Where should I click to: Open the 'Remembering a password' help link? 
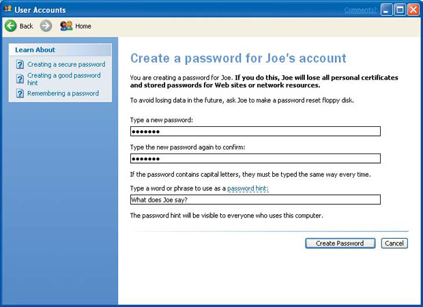click(x=63, y=93)
